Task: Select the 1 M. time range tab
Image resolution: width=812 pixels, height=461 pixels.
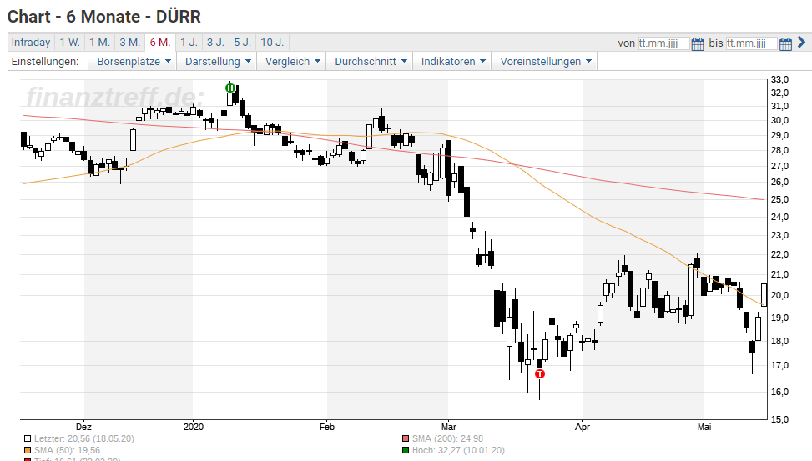Action: 99,43
